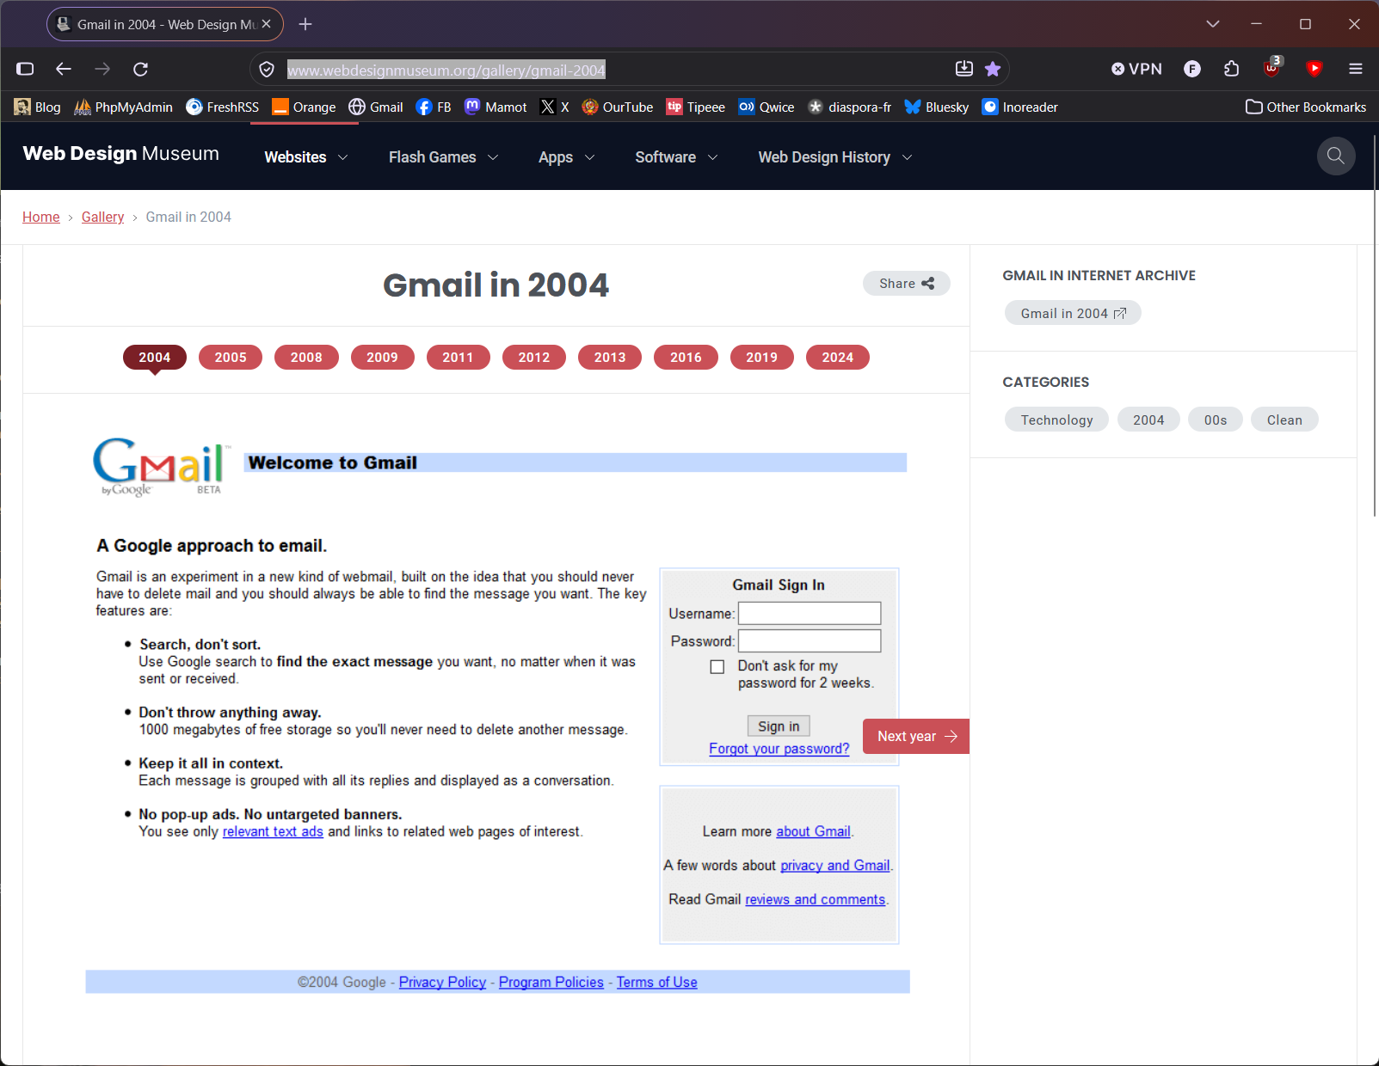Go back to the previous page
The width and height of the screenshot is (1379, 1066).
(x=64, y=69)
